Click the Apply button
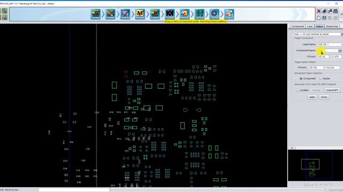The image size is (343, 192). (x=312, y=97)
